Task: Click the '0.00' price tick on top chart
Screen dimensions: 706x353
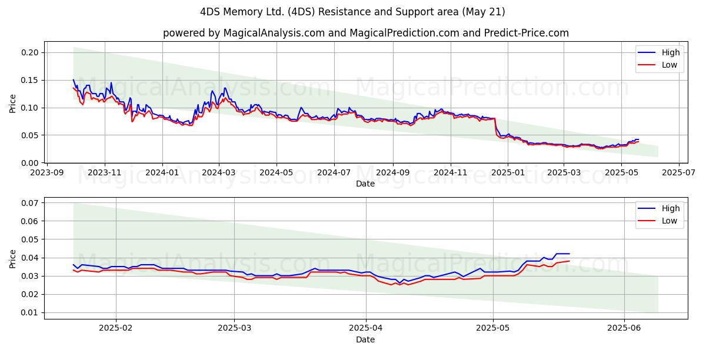Action: [x=31, y=163]
